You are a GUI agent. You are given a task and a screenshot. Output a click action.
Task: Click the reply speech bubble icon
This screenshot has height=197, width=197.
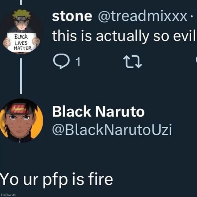tap(61, 61)
